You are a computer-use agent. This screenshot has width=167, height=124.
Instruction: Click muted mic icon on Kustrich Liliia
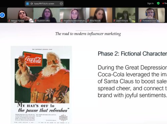[x=35, y=20]
